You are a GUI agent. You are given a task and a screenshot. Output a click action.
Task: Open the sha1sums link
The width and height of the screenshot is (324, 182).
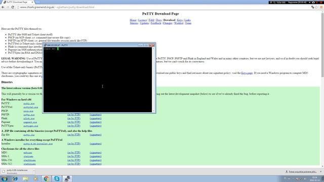coord(28,156)
